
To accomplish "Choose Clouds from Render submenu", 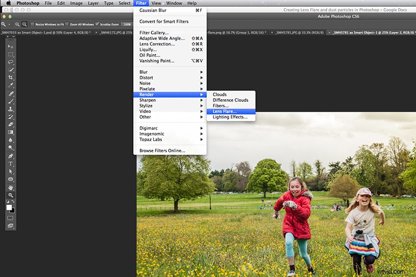I will (231, 94).
